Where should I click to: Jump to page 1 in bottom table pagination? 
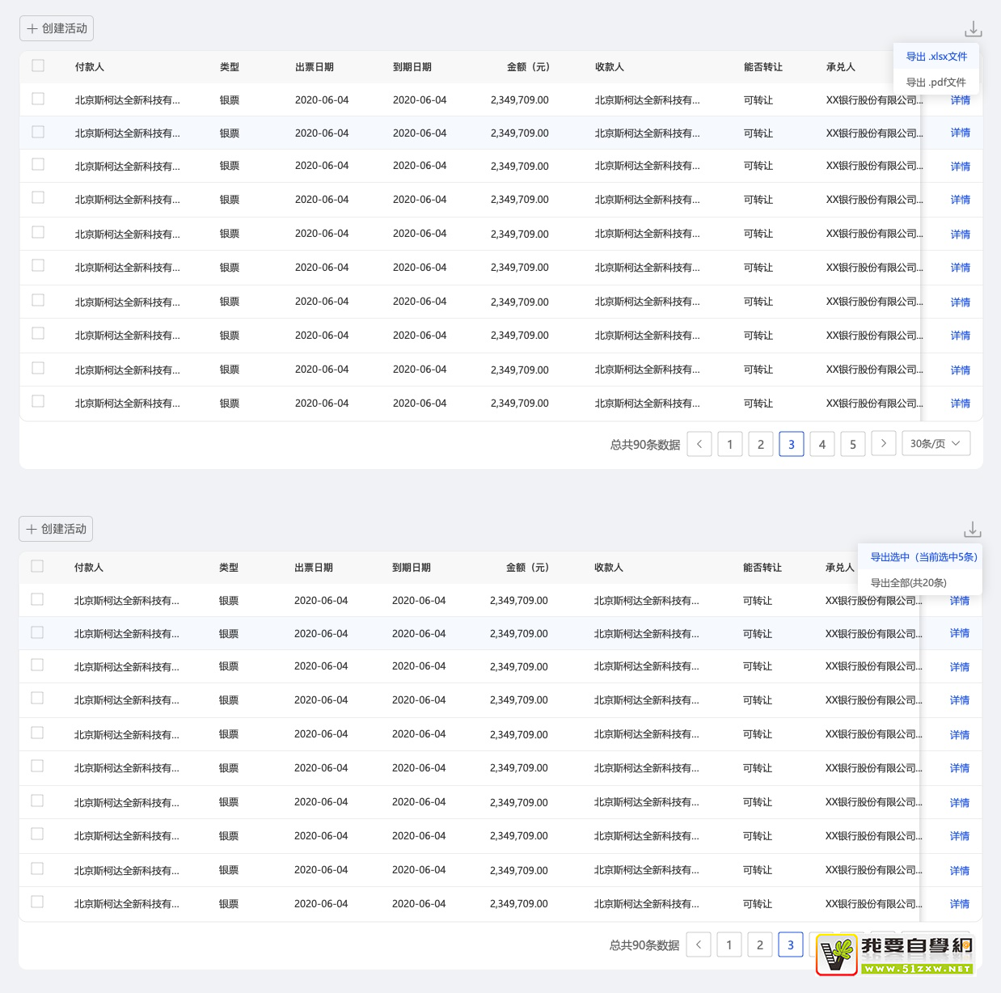[729, 944]
